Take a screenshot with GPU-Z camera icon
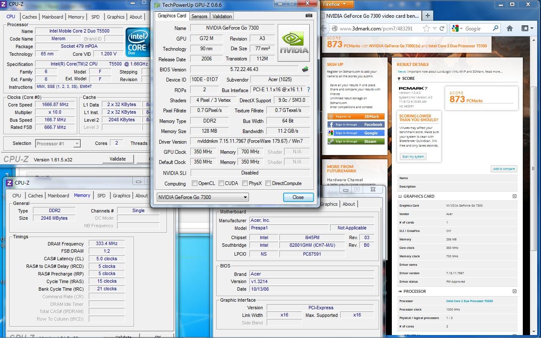Screen dimensions: 541x338 309,16
